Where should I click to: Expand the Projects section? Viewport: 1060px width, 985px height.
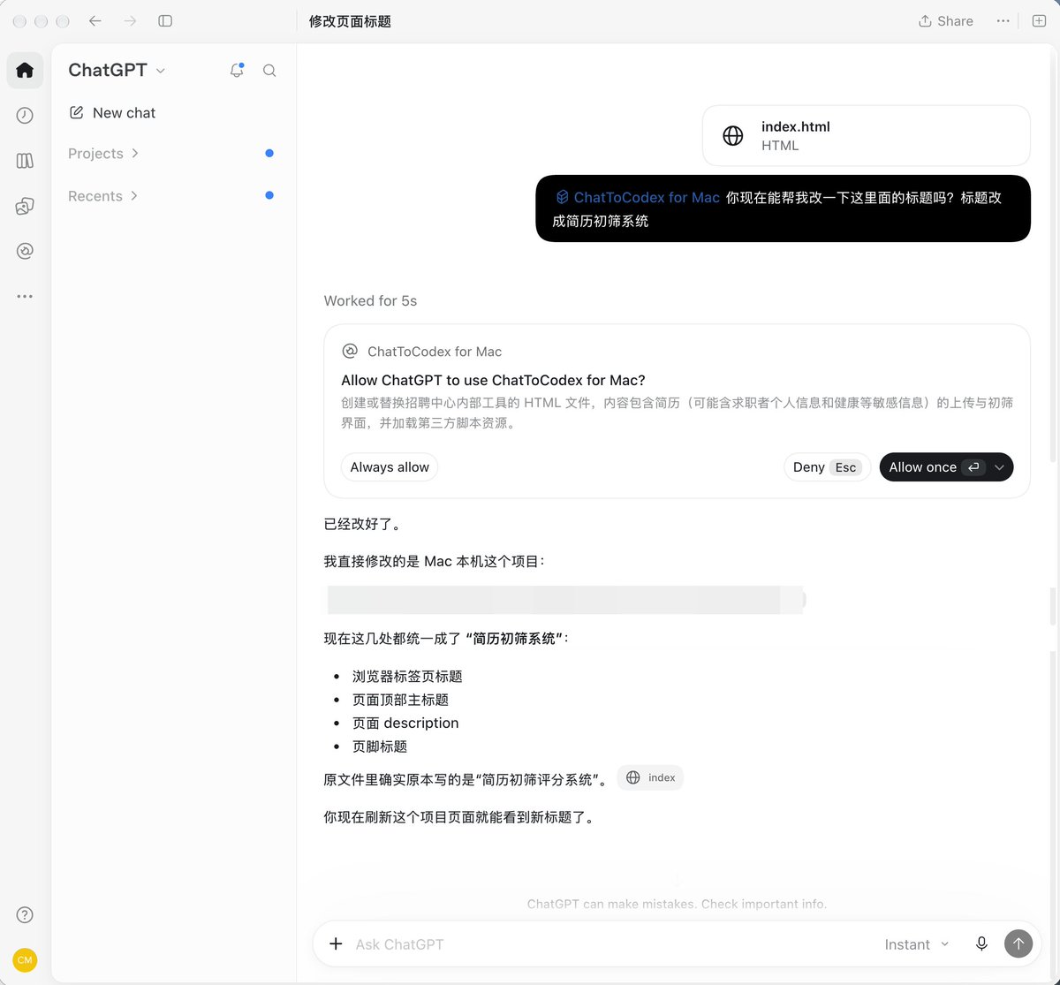coord(103,154)
